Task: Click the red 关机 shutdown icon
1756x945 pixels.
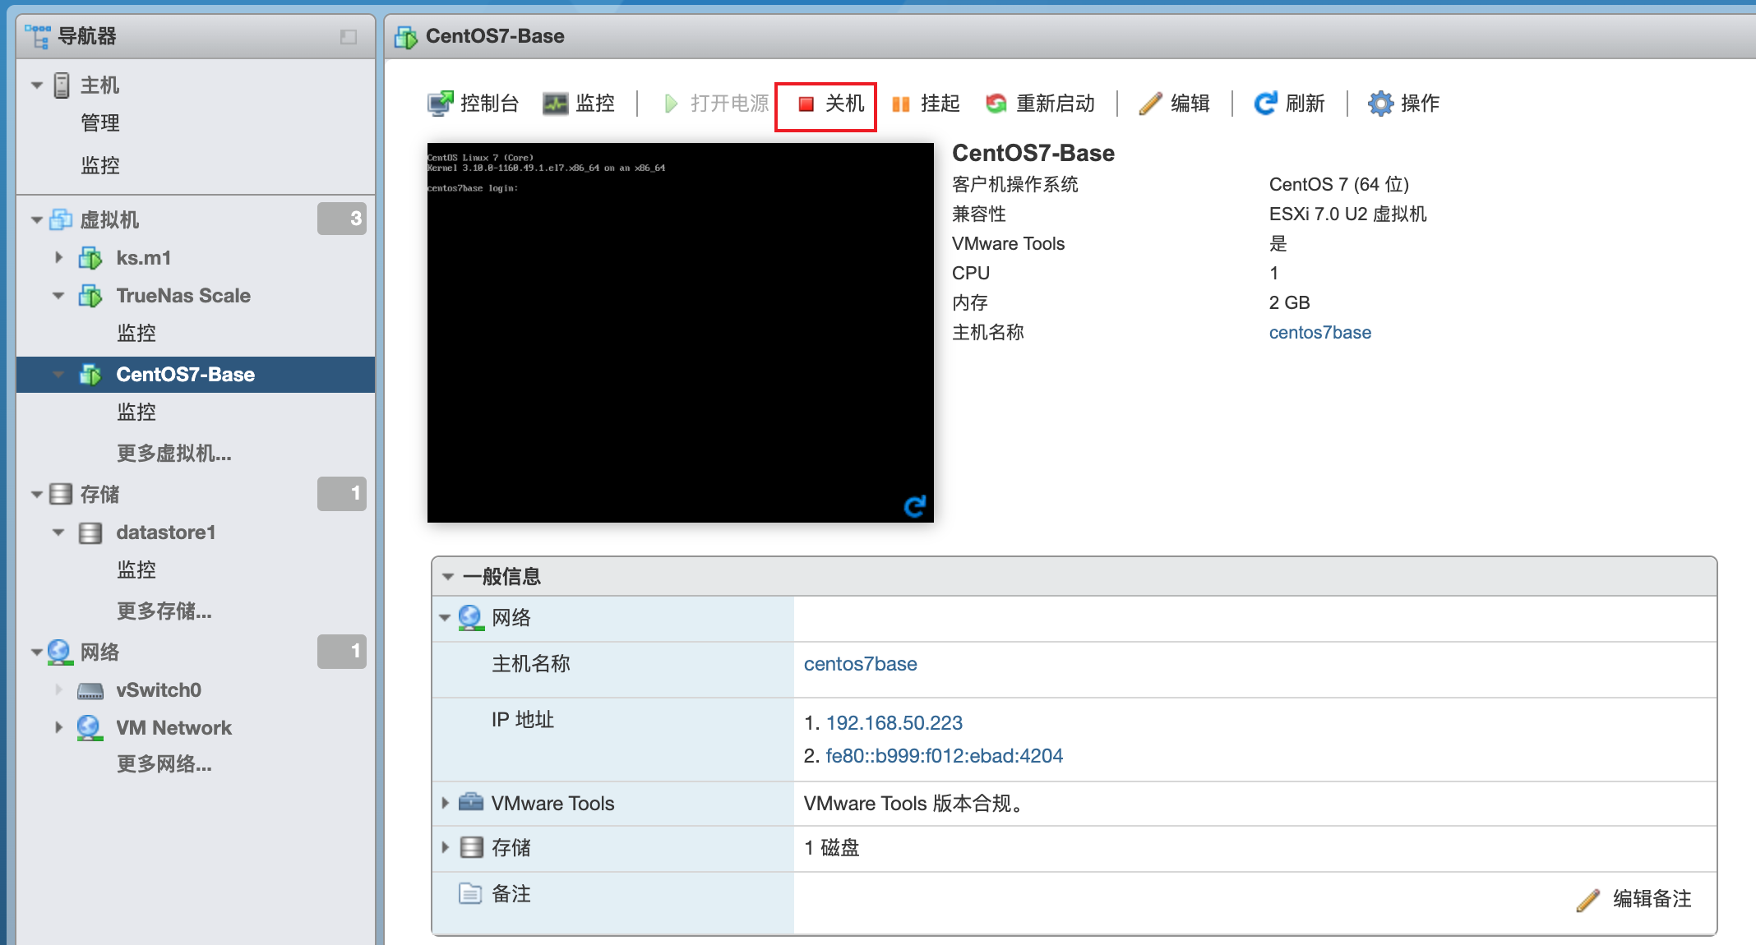Action: (806, 104)
